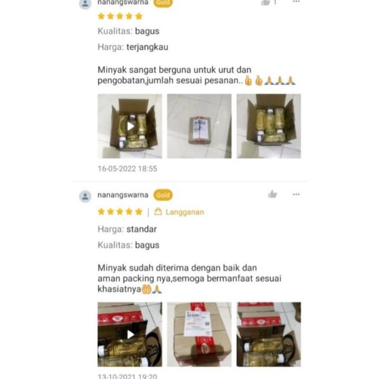Open three-dot menu on first review
Image resolution: width=379 pixels, height=379 pixels.
[296, 1]
